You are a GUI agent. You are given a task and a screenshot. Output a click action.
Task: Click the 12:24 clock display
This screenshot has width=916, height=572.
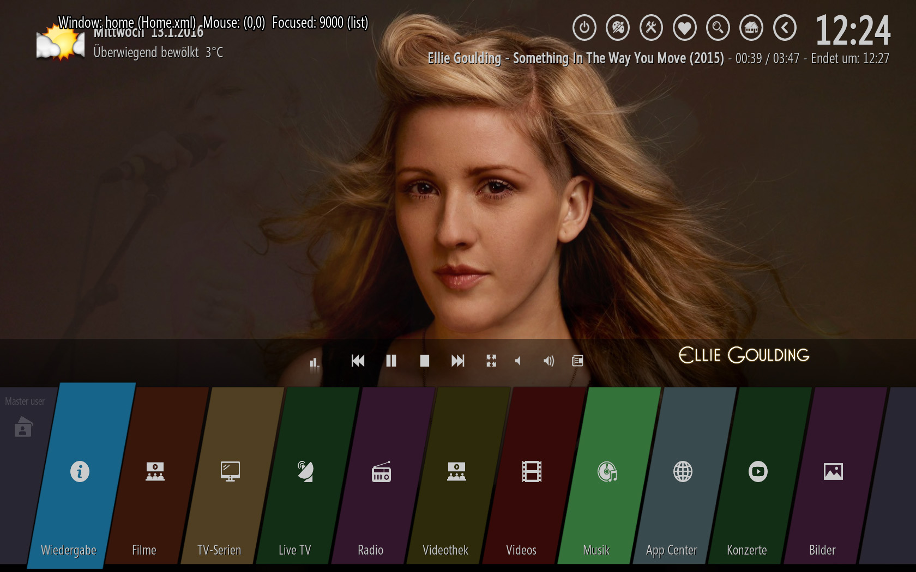click(x=853, y=30)
